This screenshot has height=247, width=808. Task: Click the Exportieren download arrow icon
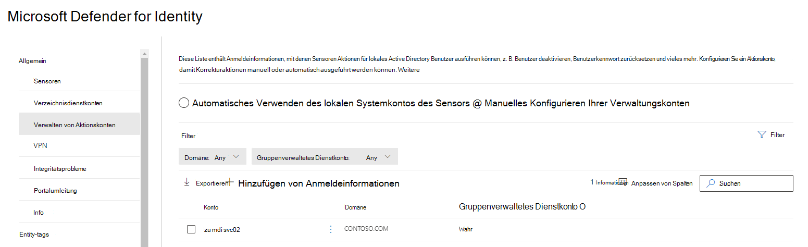click(x=187, y=182)
